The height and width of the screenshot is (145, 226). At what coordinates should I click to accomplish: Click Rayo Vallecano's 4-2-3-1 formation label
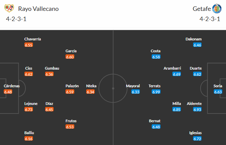point(16,19)
